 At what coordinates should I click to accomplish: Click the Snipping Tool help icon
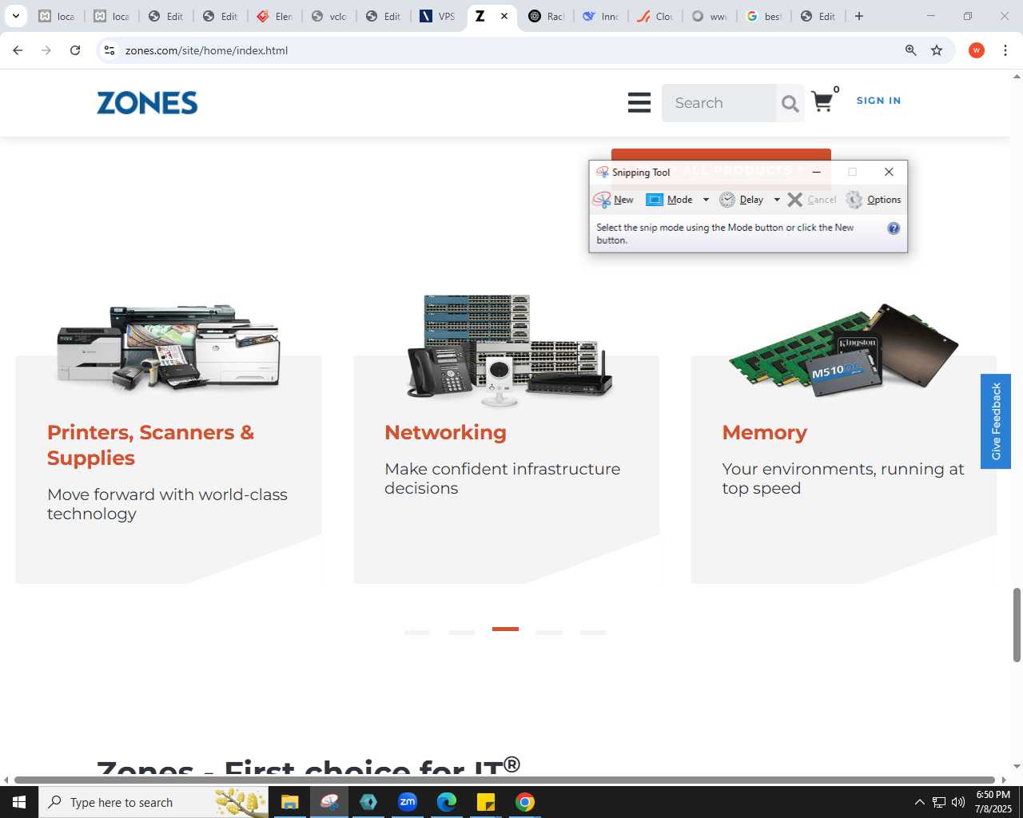[894, 228]
